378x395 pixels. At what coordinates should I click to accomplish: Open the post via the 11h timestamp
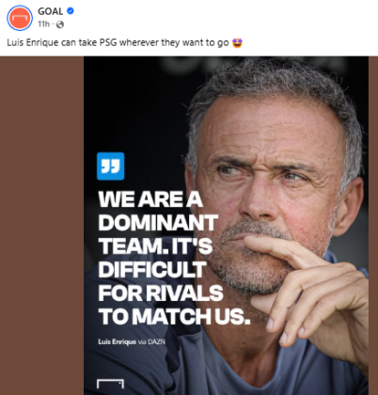click(x=43, y=24)
